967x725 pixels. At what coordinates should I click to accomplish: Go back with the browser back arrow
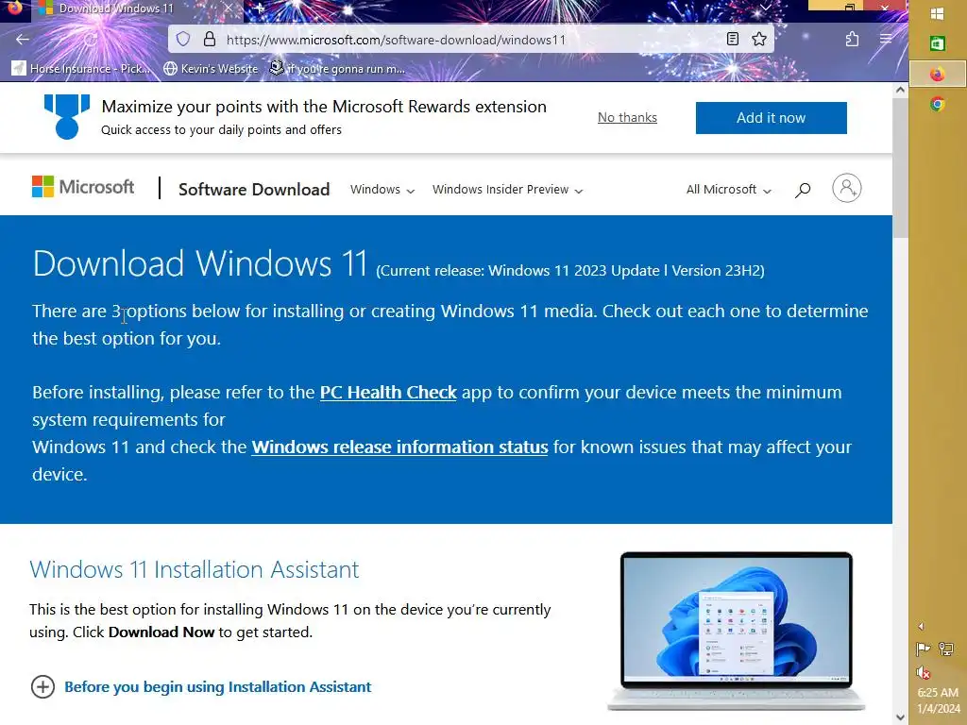[x=23, y=40]
